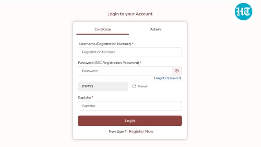Click the red asterisk beside Username label

click(133, 44)
